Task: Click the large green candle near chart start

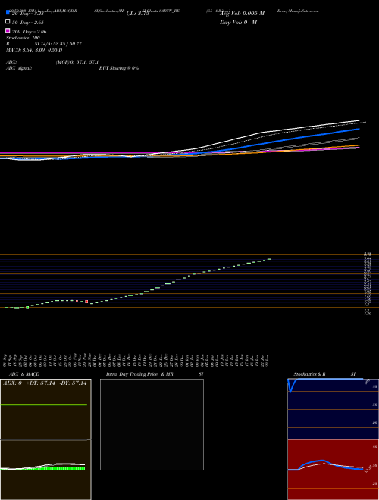Action: point(27,308)
